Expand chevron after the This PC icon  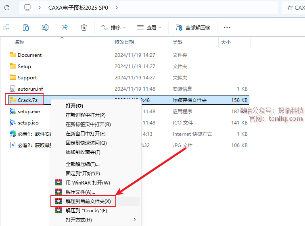pyautogui.click(x=40, y=8)
